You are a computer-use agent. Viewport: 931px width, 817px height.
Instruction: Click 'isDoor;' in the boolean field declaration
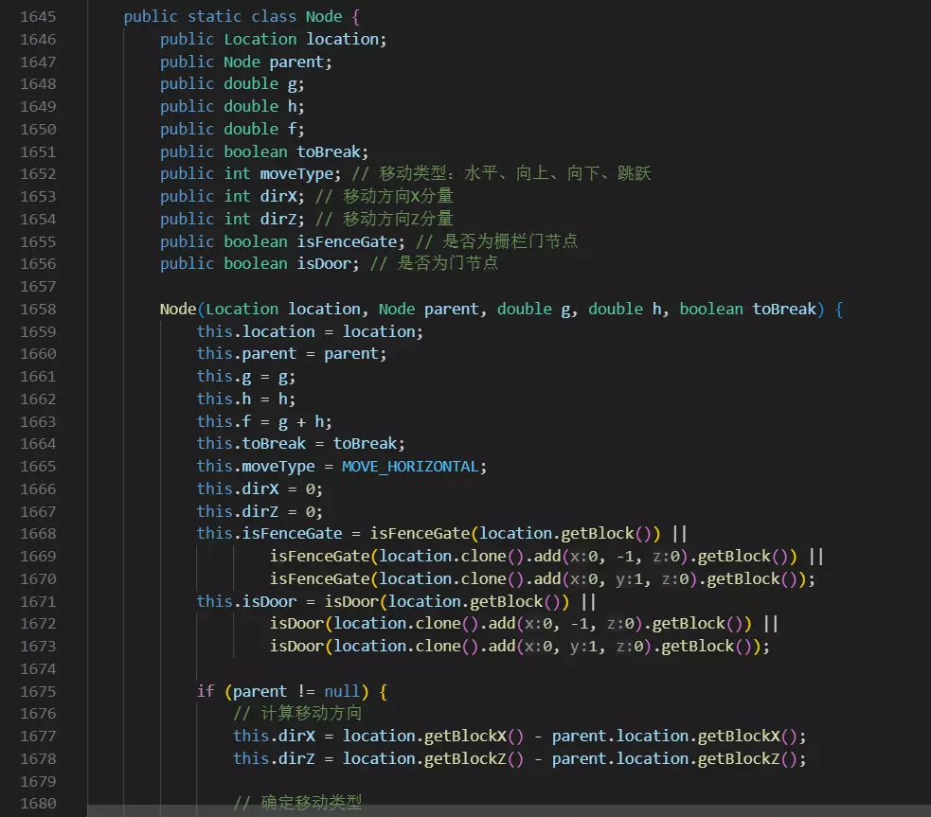tap(328, 263)
